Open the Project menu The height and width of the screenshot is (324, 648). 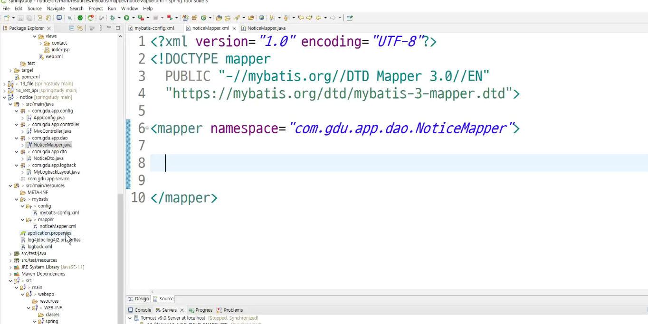(x=96, y=9)
